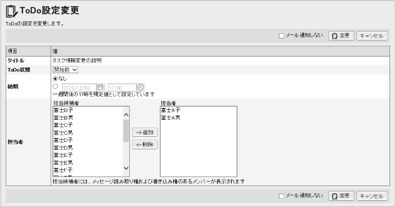Select 富士C子 in candidate list

63,125
